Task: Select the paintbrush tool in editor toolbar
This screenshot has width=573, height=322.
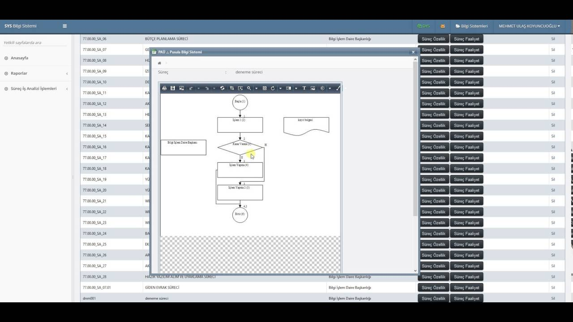Action: (x=338, y=88)
